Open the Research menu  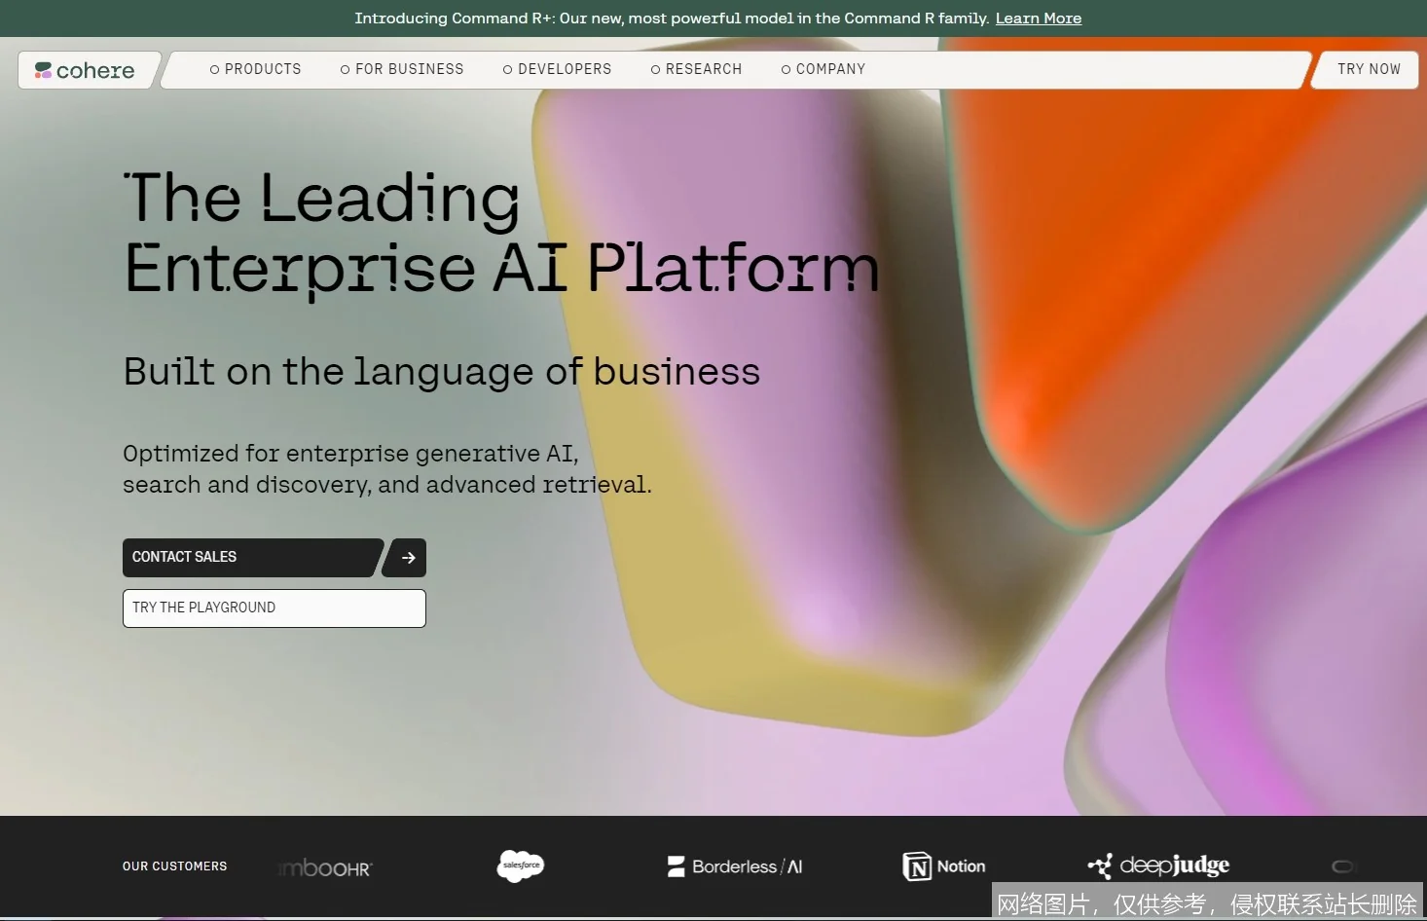[696, 69]
